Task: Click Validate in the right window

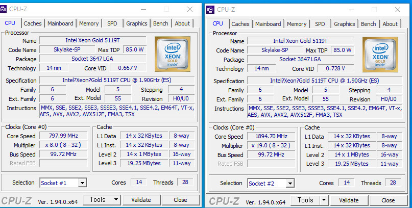Action: 349,200
